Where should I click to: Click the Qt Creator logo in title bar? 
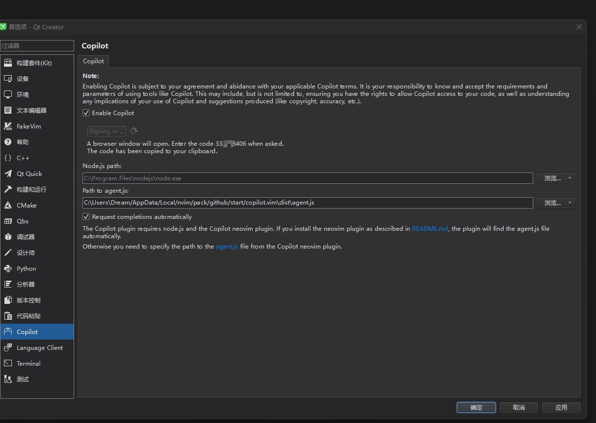[3, 27]
